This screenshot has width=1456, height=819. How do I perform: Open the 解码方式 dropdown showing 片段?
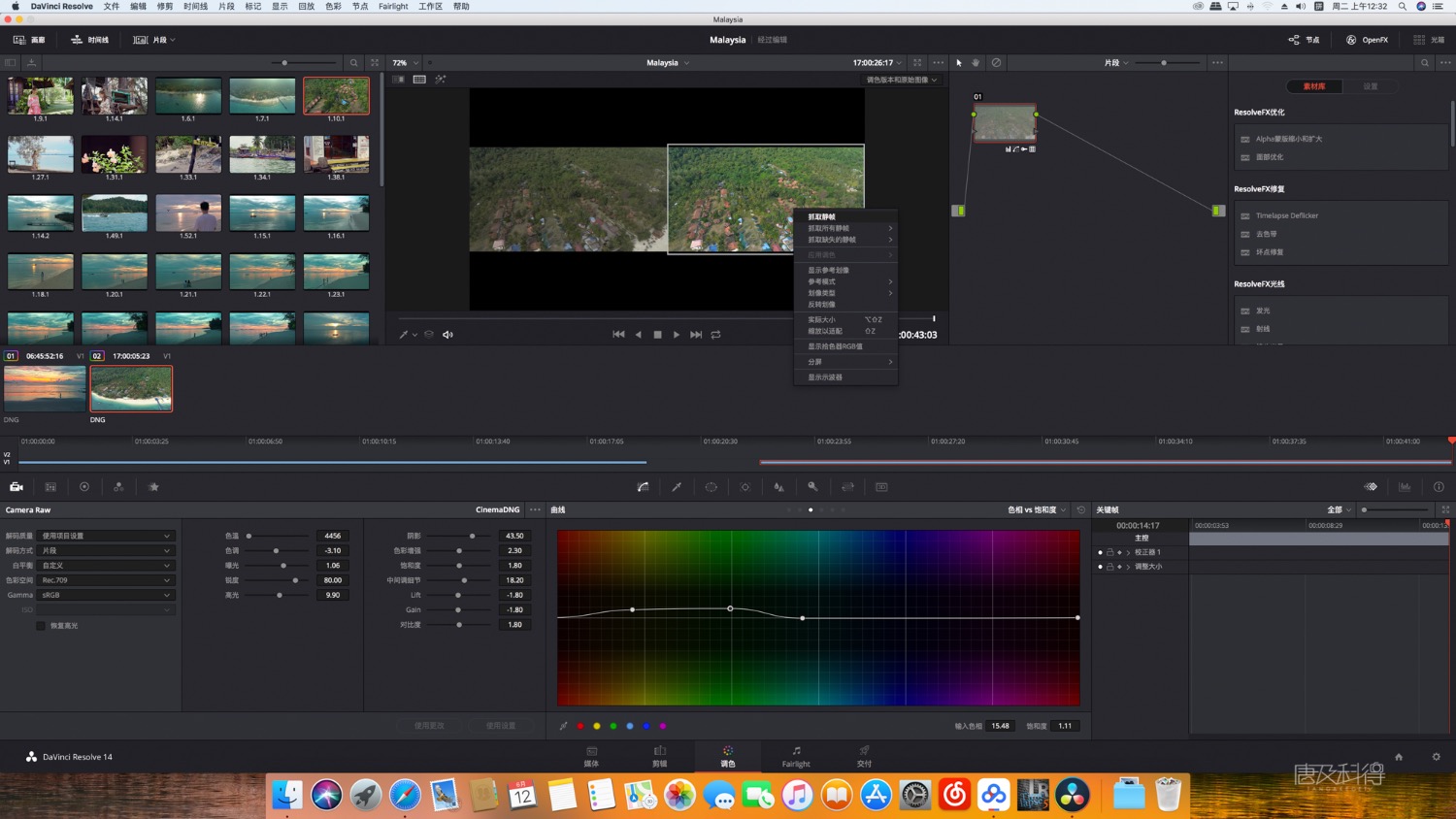tap(105, 550)
